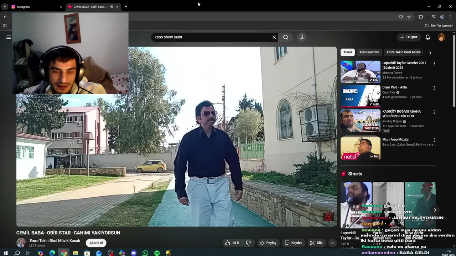
Task: Open the Kadıköy Boğası Adana thumbnail
Action: click(x=360, y=120)
